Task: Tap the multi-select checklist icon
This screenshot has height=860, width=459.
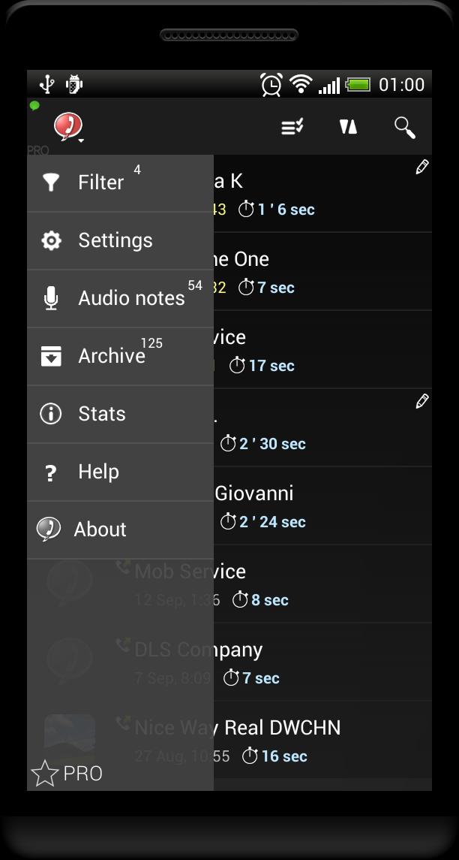Action: coord(292,127)
